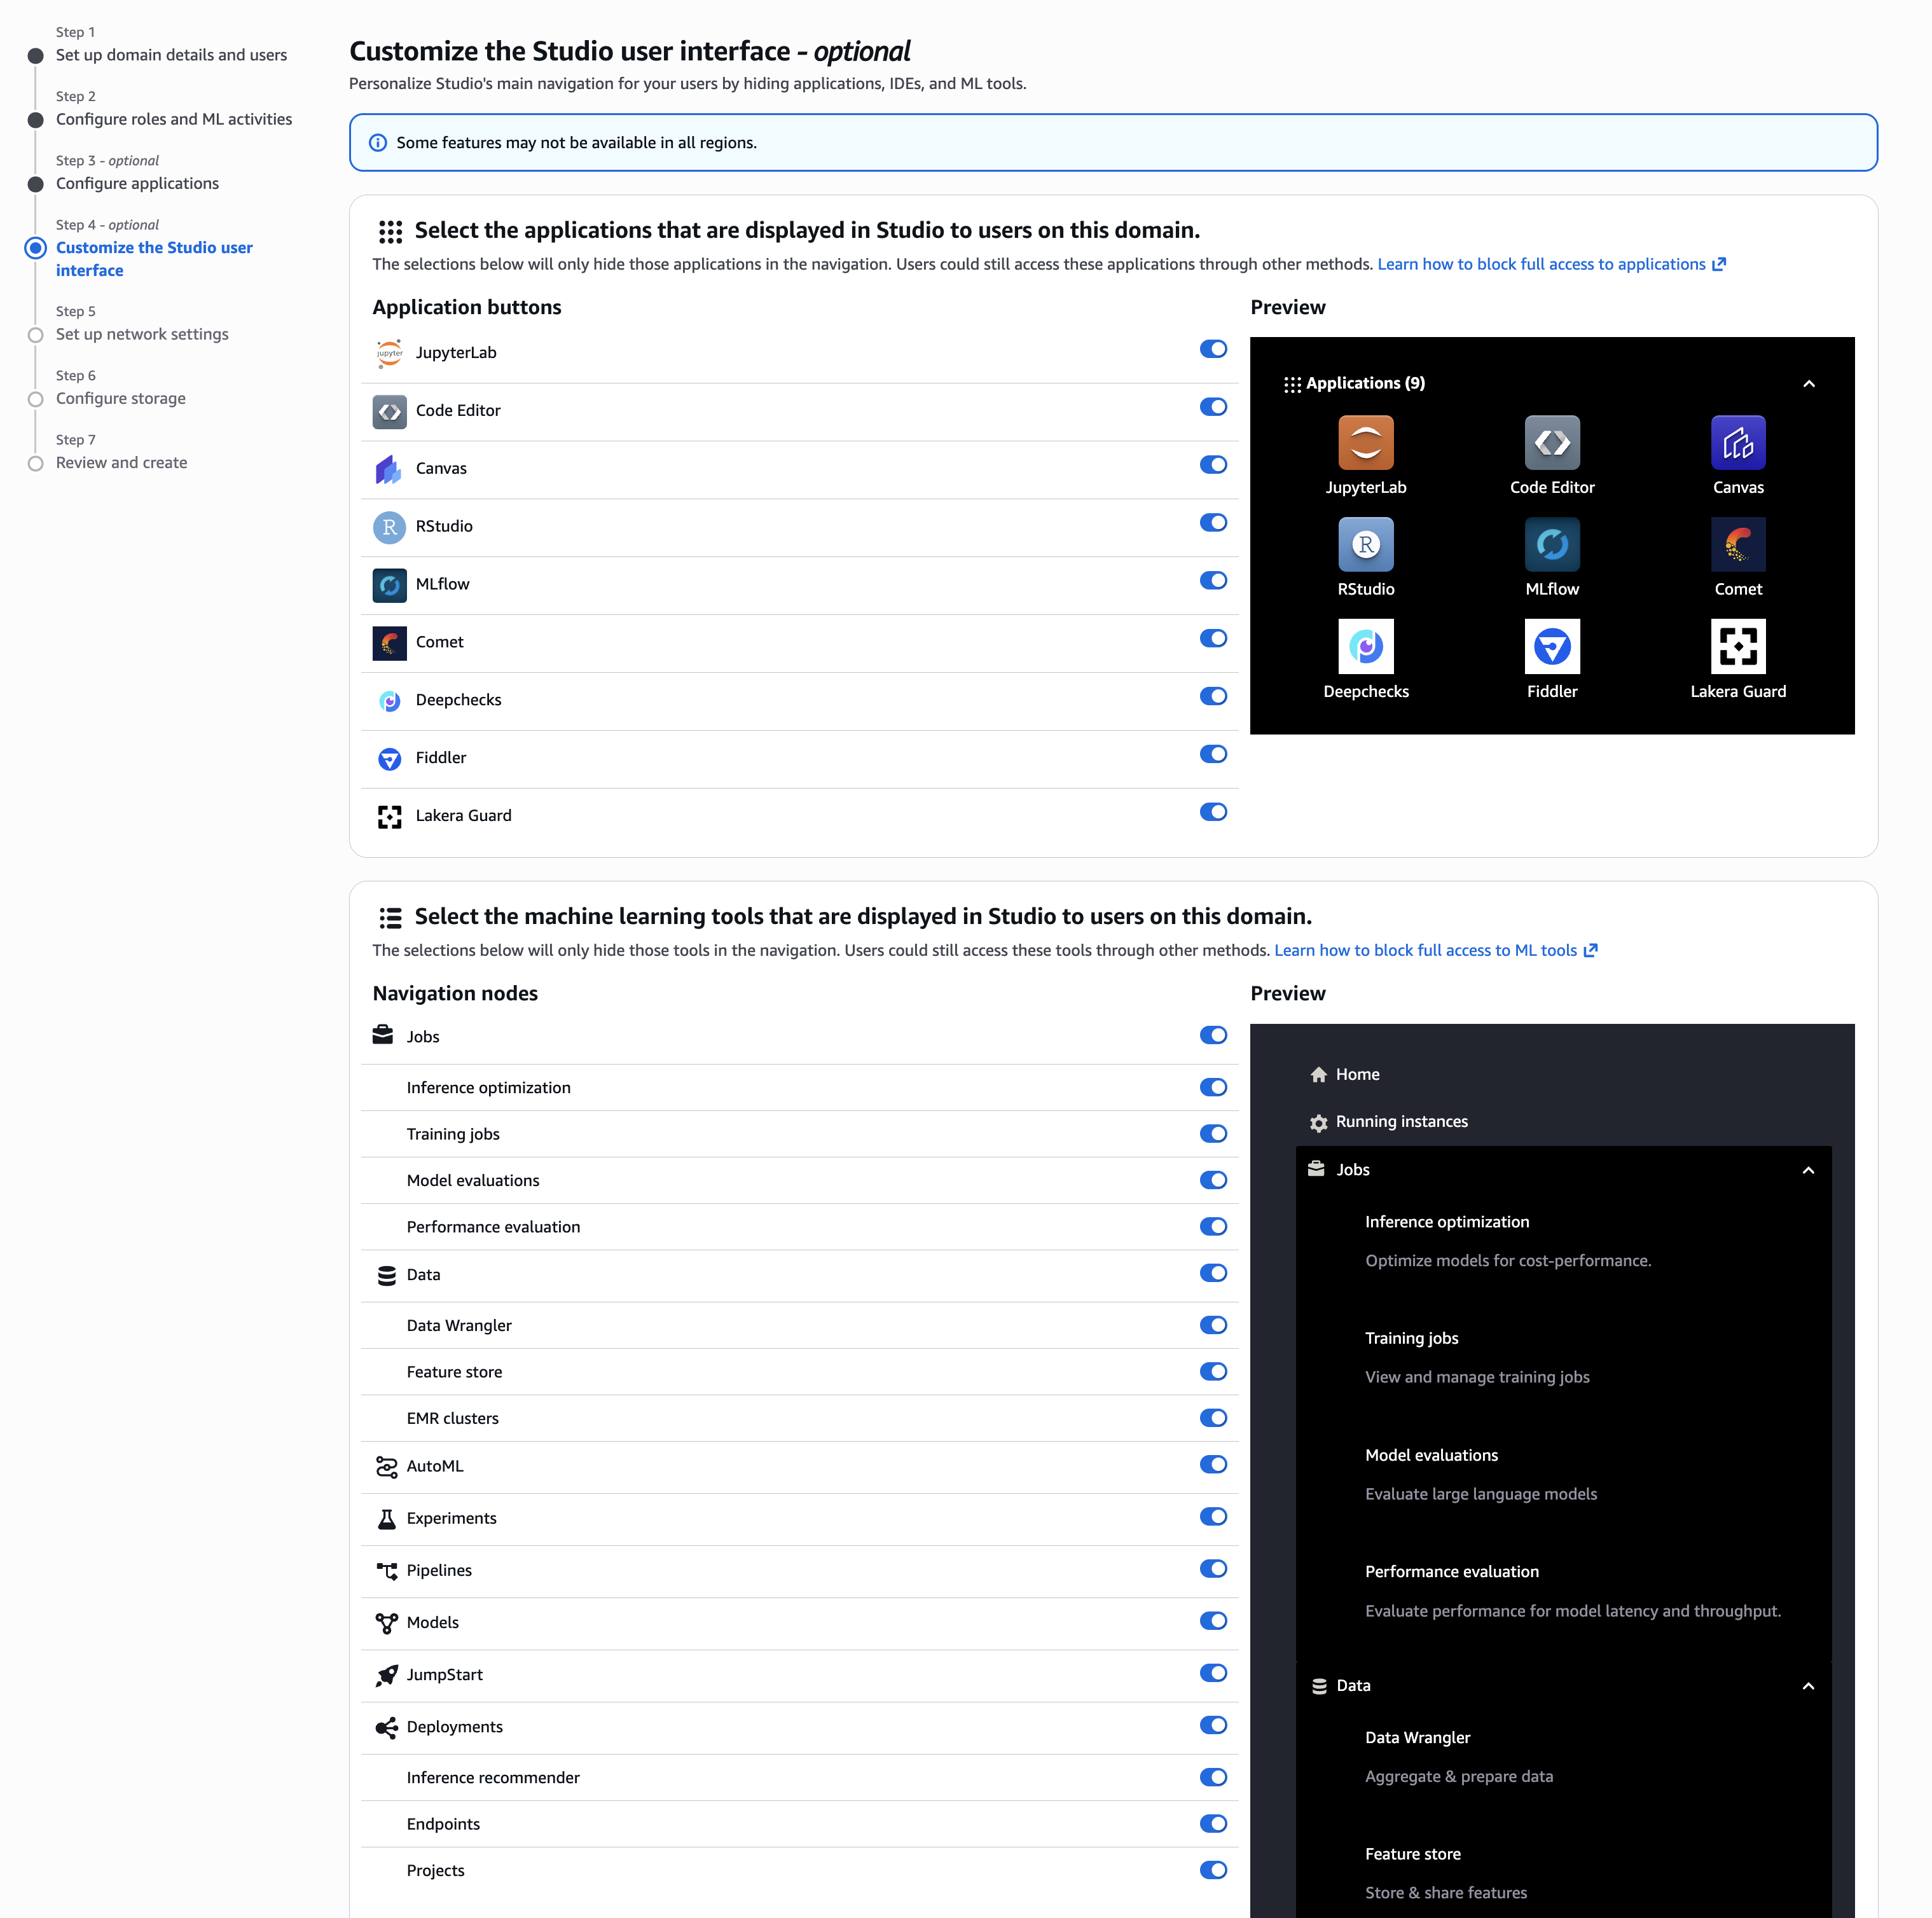Click the AutoML icon in Navigation nodes
This screenshot has height=1918, width=1932.
click(x=386, y=1467)
